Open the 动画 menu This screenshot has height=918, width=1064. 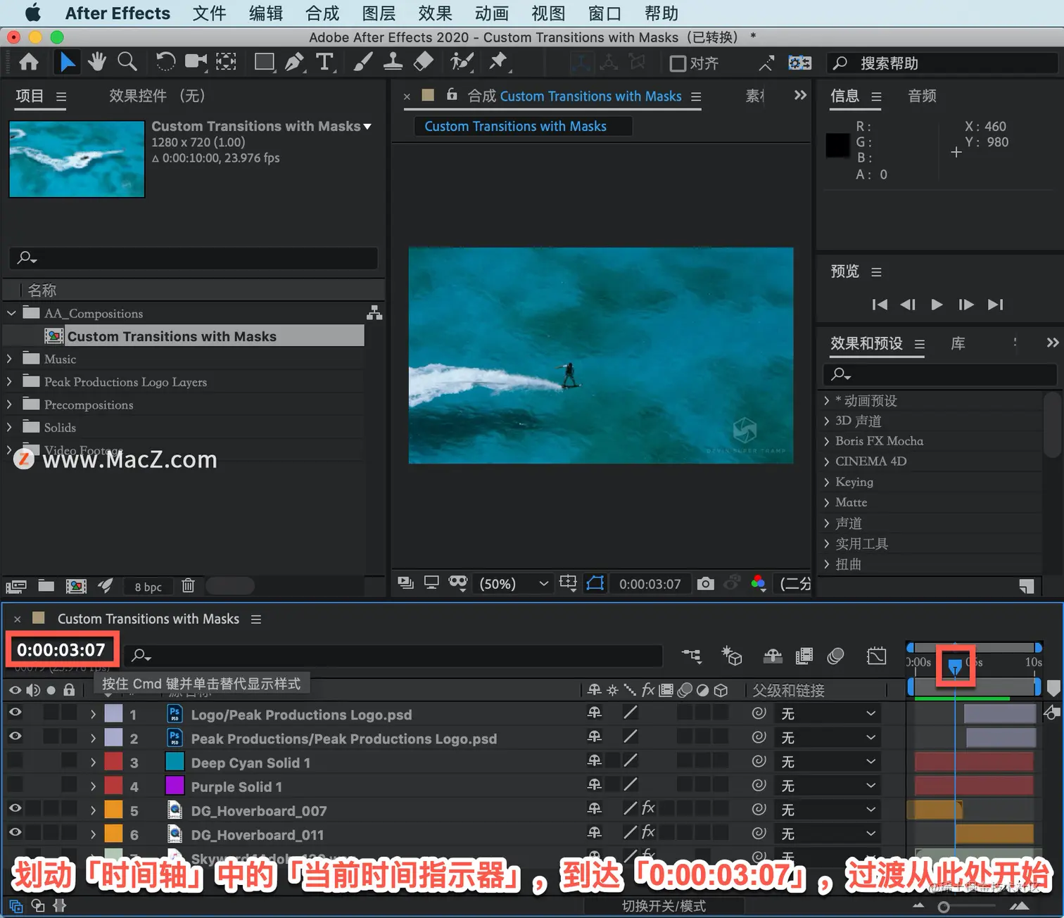tap(492, 13)
